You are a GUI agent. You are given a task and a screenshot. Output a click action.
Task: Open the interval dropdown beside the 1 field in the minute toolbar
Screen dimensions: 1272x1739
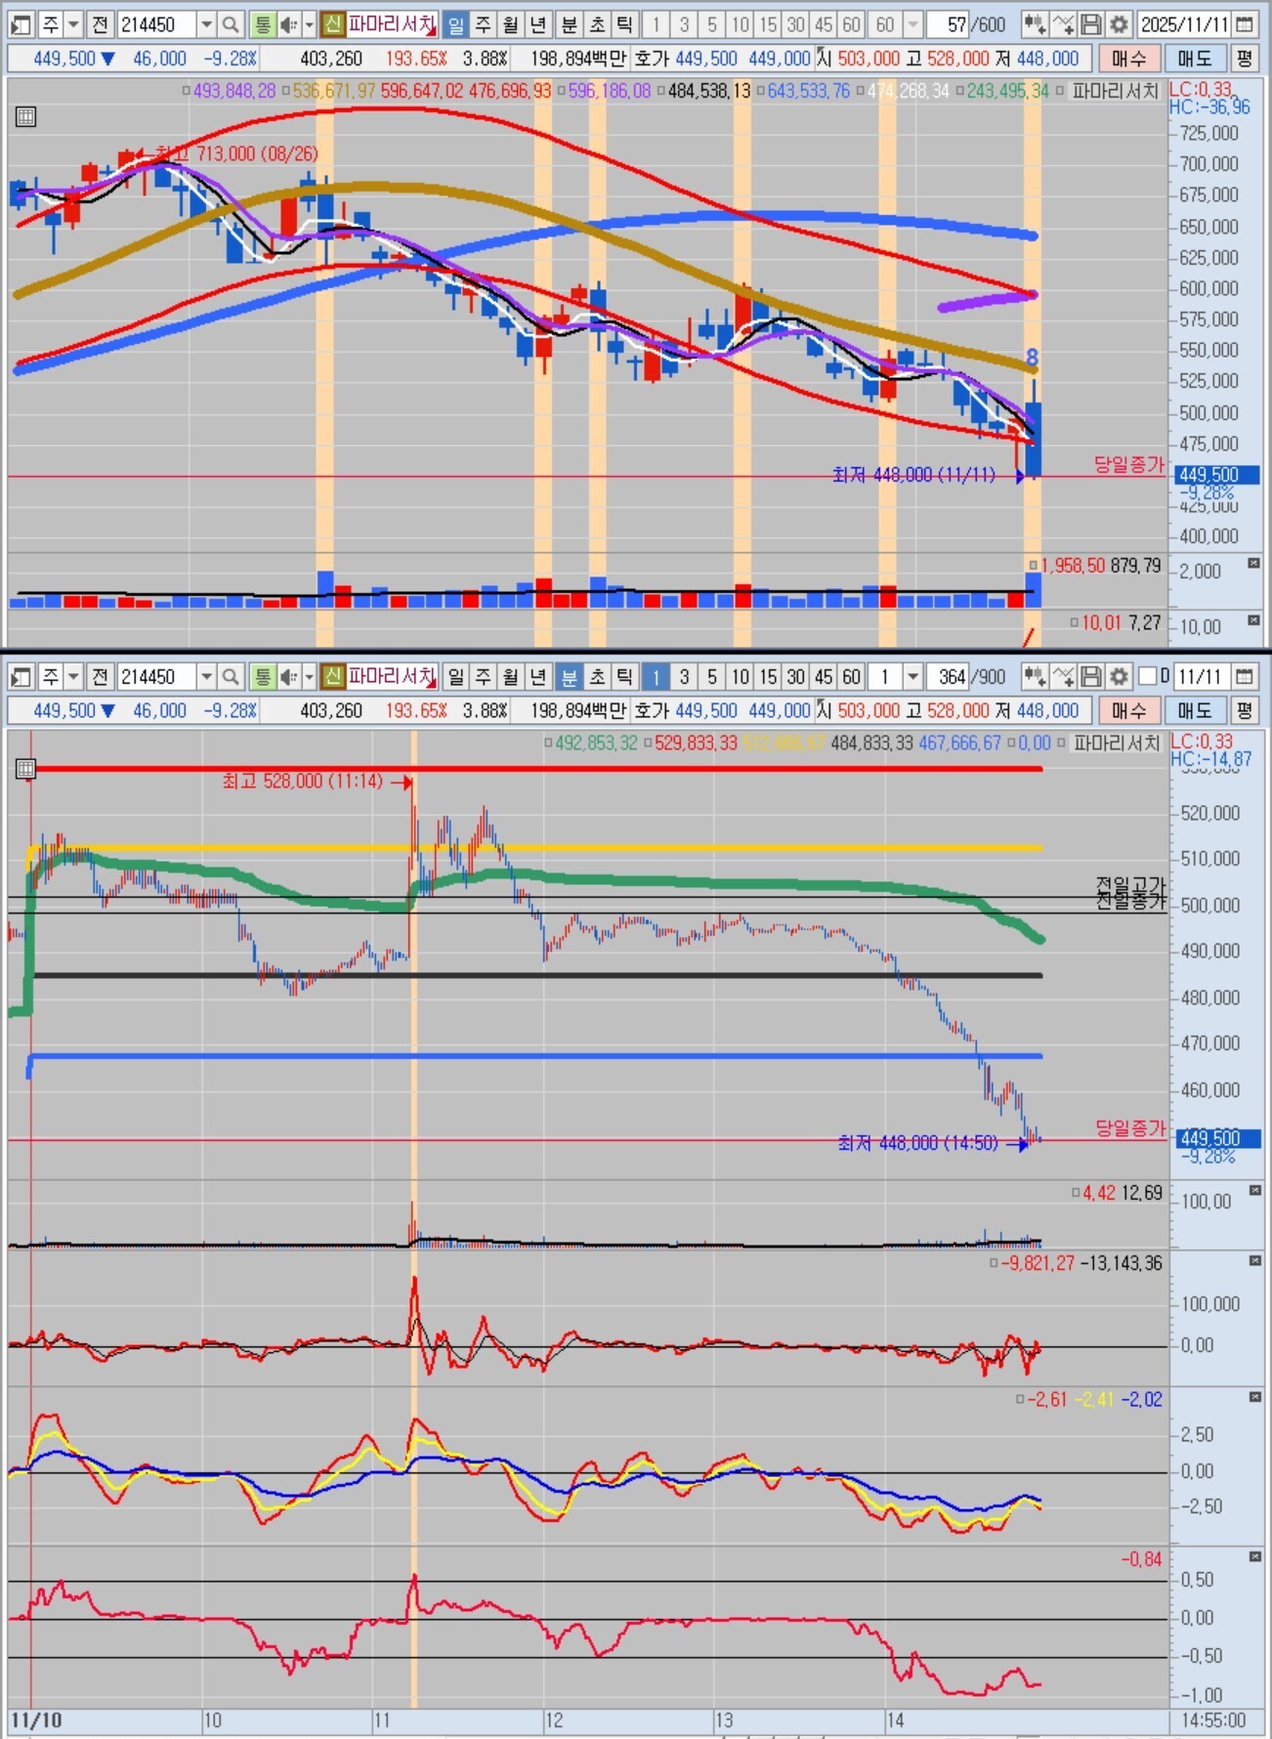click(x=912, y=676)
